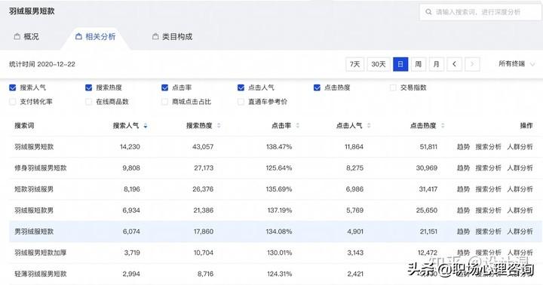Open 人群分析 for 男羽绒服短款 row
543x285 pixels.
point(520,231)
